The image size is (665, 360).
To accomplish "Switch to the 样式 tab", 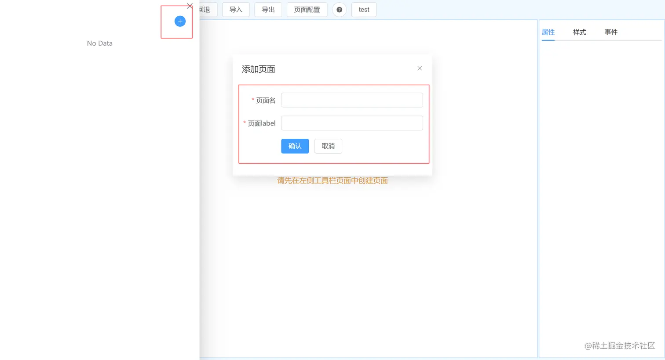I will click(x=579, y=32).
